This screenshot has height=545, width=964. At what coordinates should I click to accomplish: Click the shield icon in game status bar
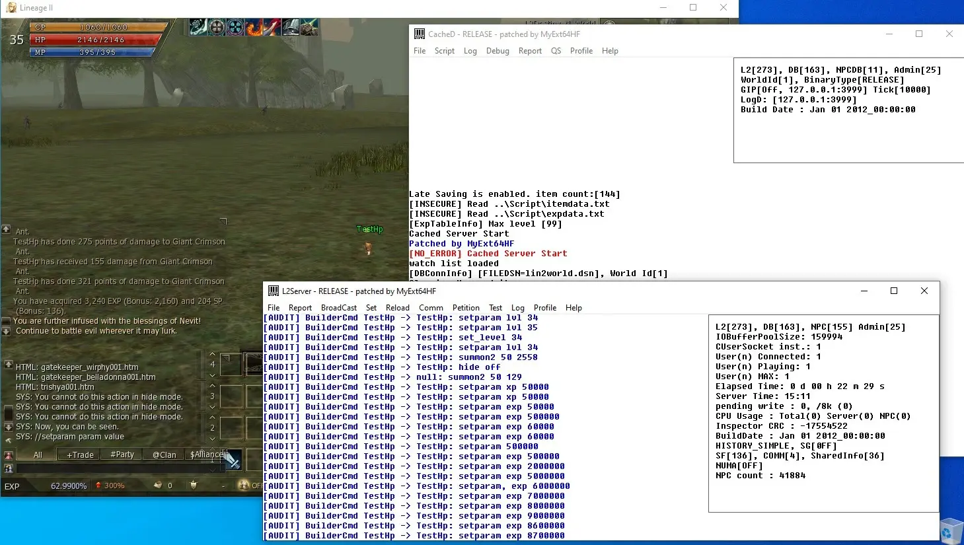(194, 486)
